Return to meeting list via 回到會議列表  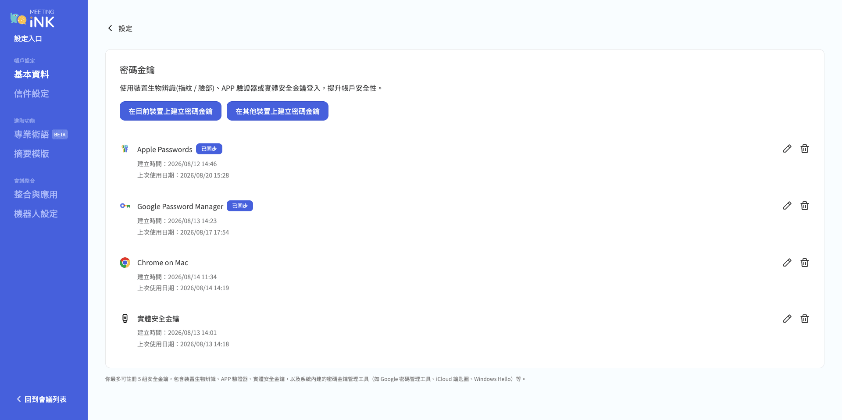pyautogui.click(x=42, y=399)
